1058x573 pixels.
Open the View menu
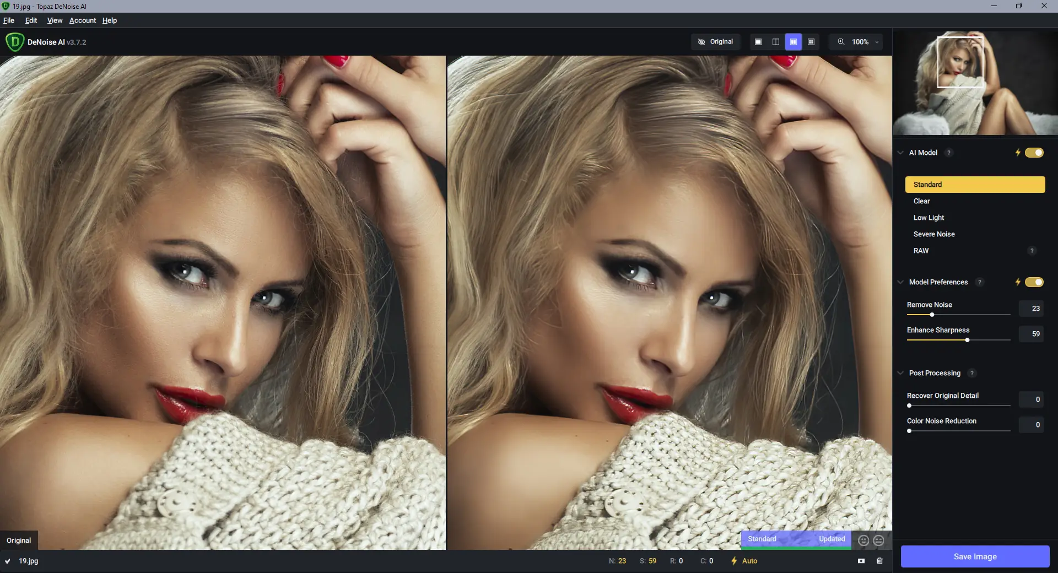coord(55,20)
